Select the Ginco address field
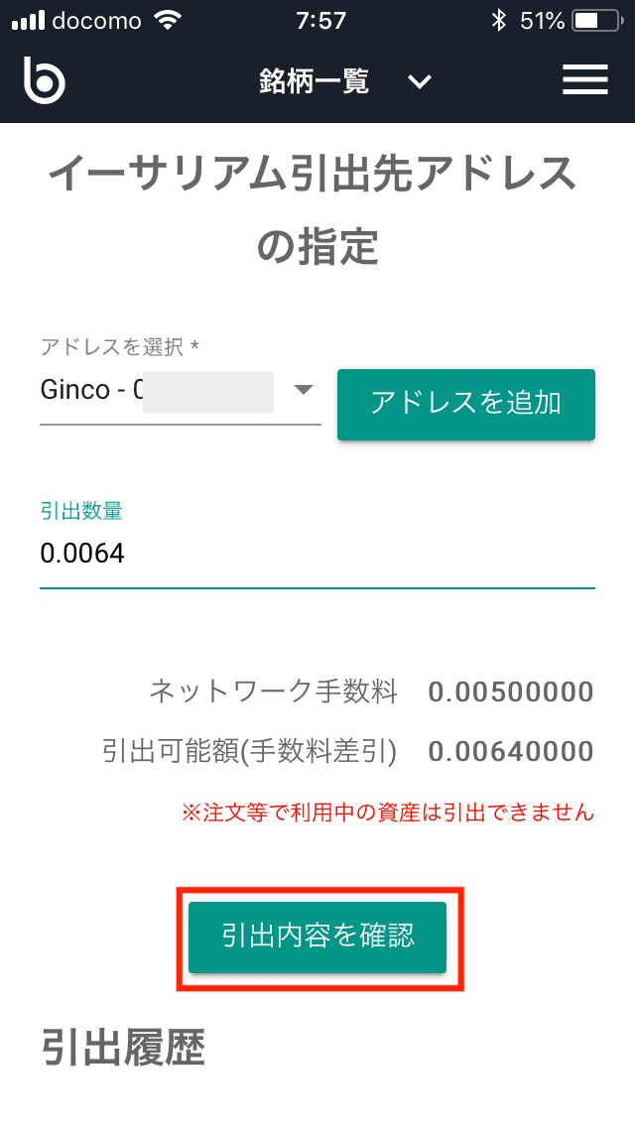The height and width of the screenshot is (1127, 635). point(159,391)
